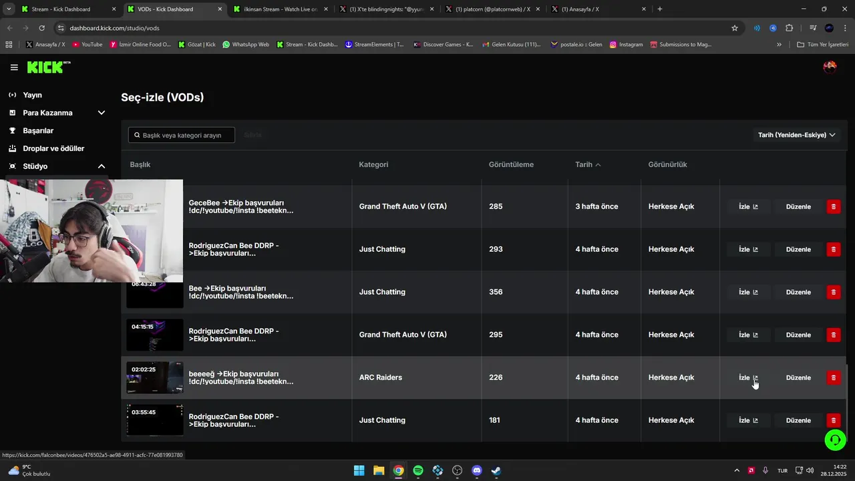
Task: Delete the Grand Theft Auto V 285-view VOD
Action: [833, 206]
